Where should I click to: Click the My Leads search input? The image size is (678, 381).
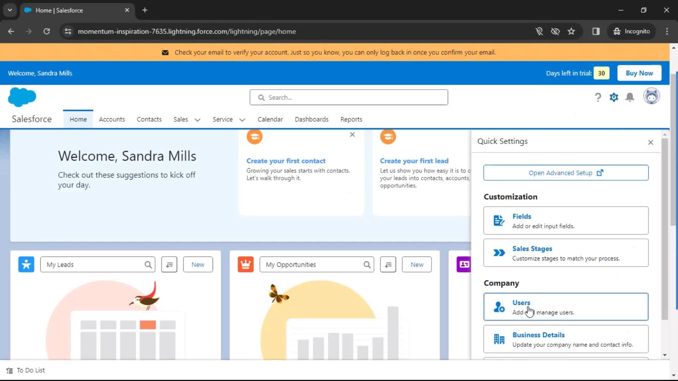(x=97, y=265)
